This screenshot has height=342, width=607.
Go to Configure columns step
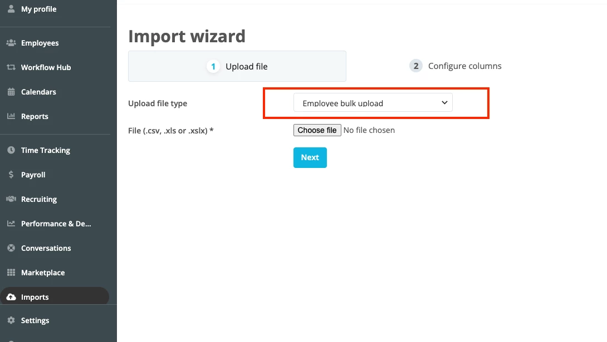click(456, 66)
